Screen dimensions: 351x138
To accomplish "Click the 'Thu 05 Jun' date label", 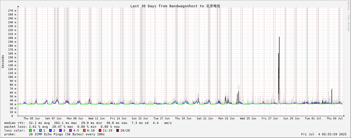I will (x=32, y=118).
